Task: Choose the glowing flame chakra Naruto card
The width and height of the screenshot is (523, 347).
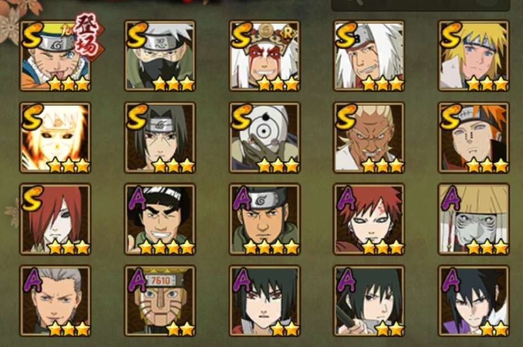Action: [55, 137]
